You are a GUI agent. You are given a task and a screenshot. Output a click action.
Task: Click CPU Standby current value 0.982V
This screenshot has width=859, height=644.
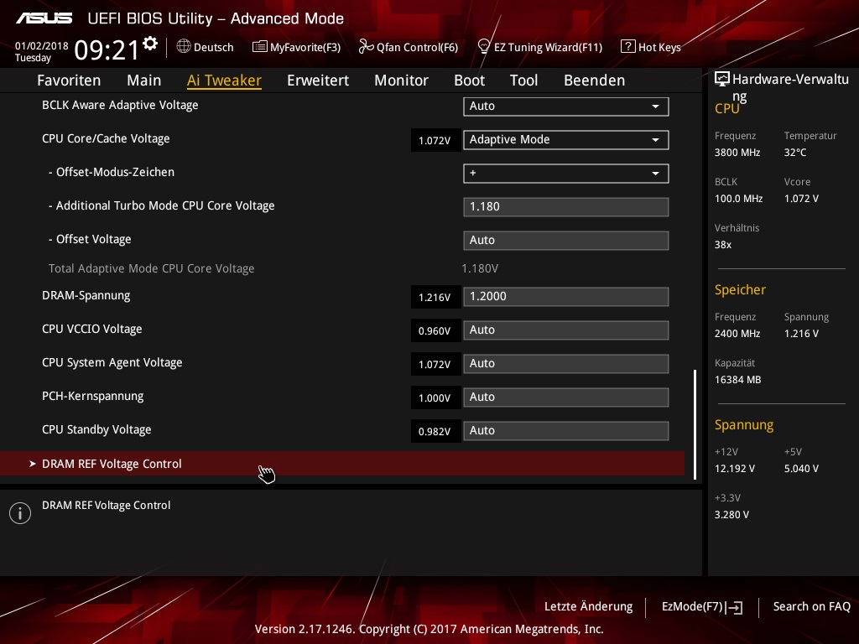[x=435, y=432]
